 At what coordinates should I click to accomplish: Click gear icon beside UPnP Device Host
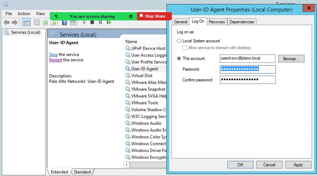pos(127,48)
